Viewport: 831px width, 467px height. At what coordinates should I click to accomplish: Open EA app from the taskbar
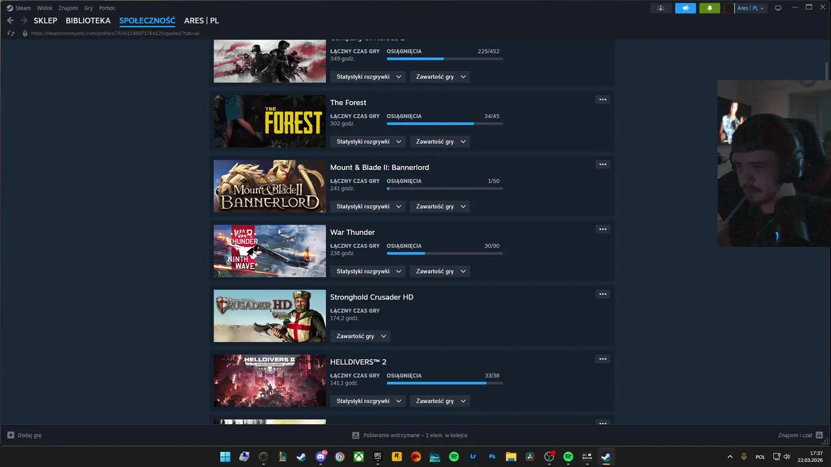point(416,457)
